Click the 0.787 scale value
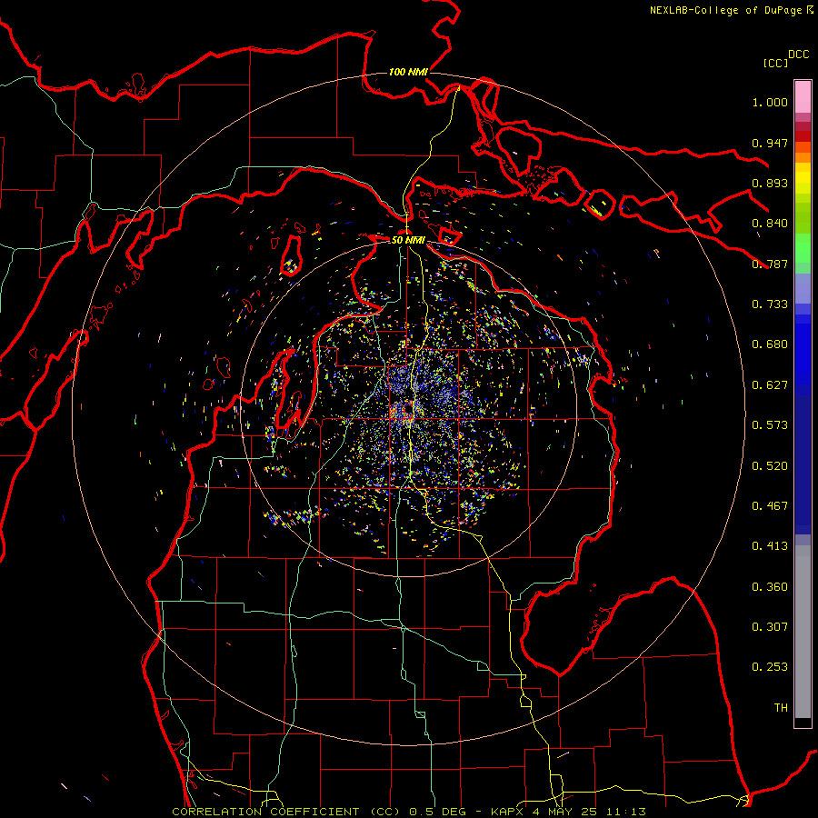 click(770, 264)
